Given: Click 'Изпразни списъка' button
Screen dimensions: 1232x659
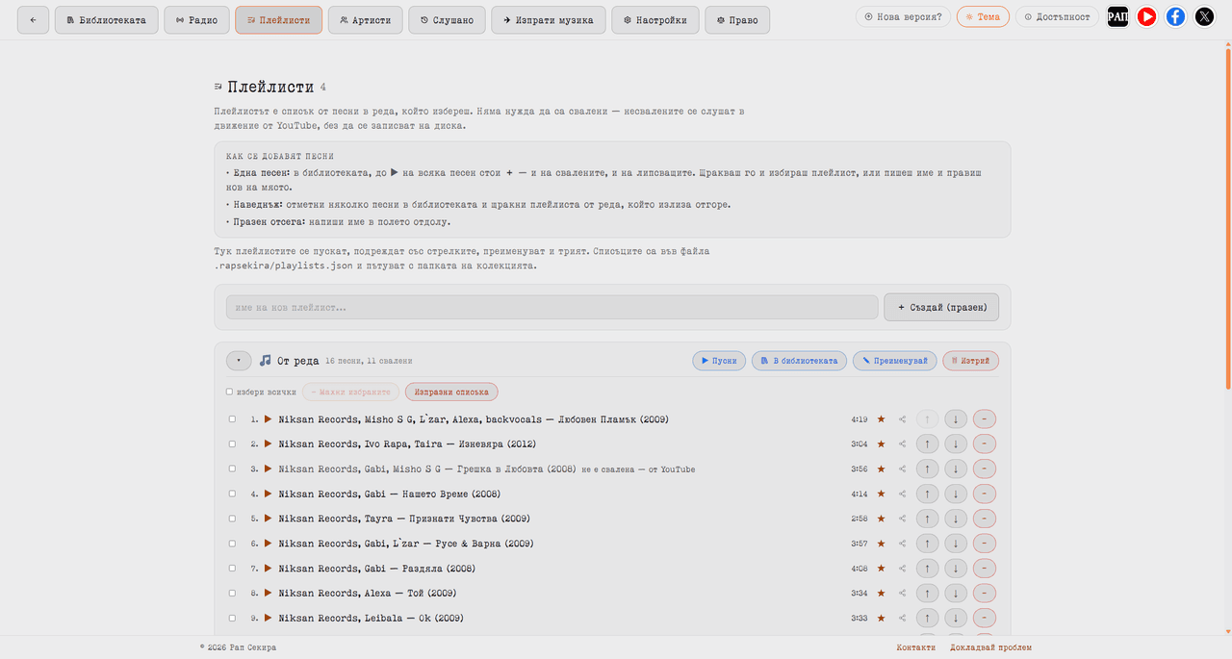Looking at the screenshot, I should tap(452, 392).
